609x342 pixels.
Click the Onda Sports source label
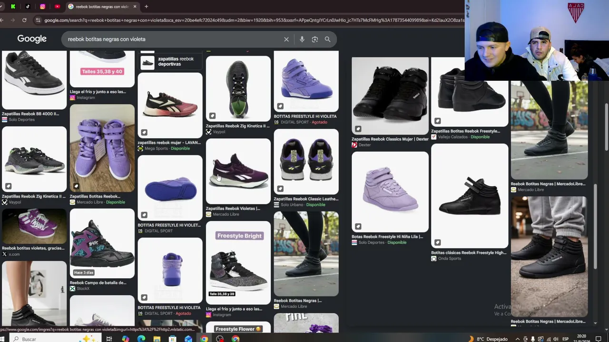pyautogui.click(x=449, y=259)
